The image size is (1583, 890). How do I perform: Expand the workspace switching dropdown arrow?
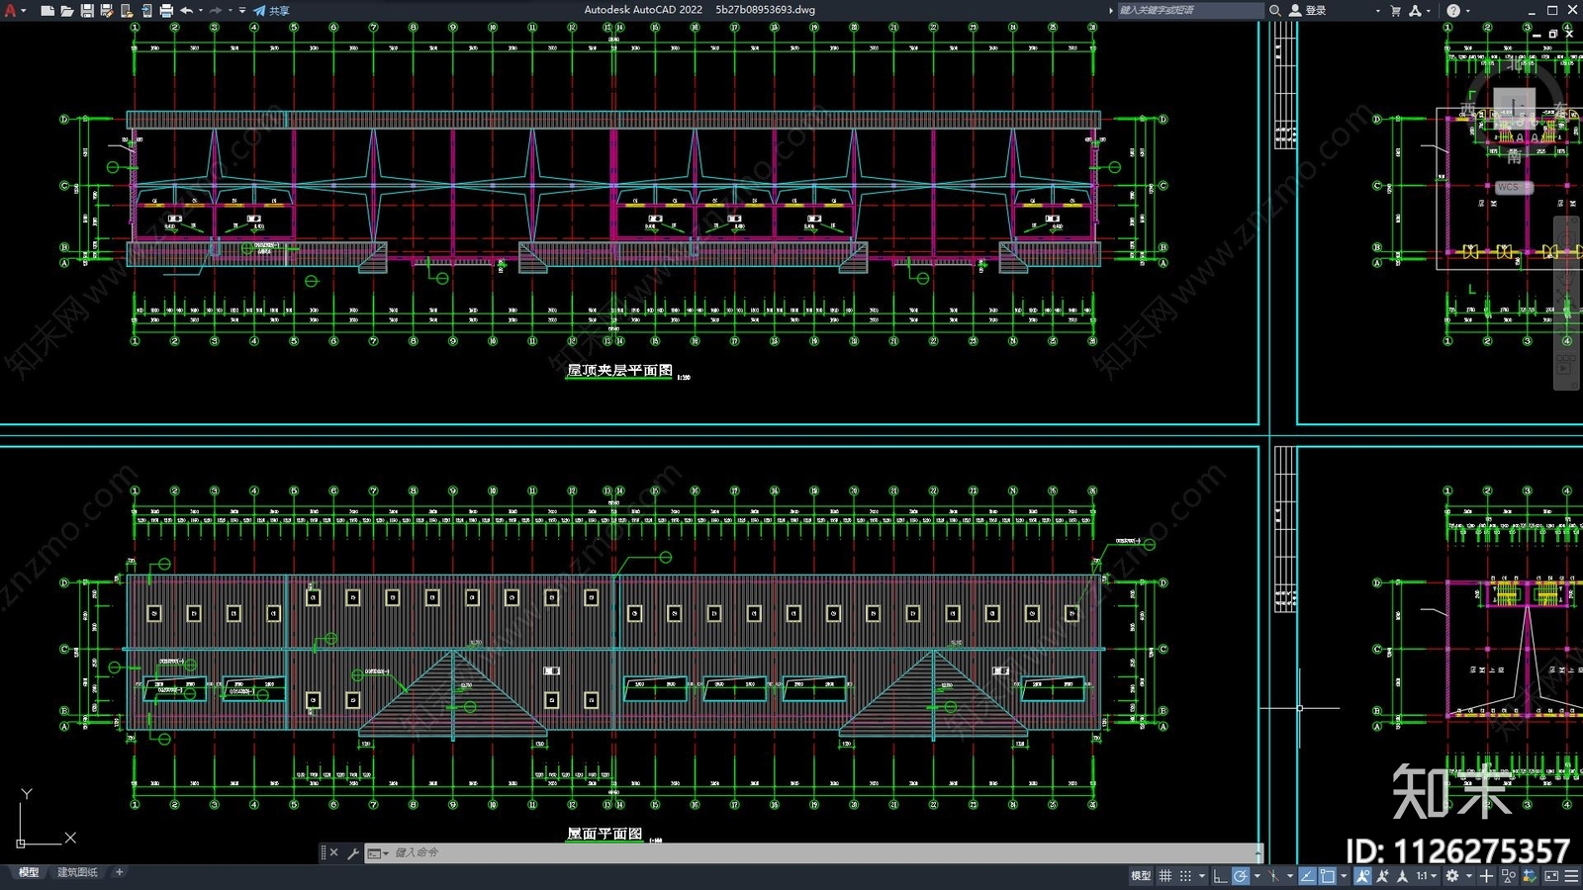1469,875
